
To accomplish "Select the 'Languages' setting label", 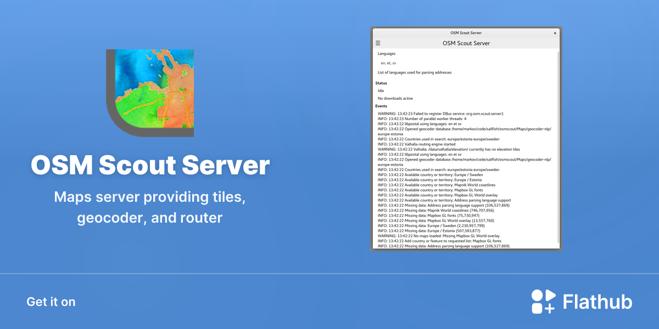I will pyautogui.click(x=387, y=54).
